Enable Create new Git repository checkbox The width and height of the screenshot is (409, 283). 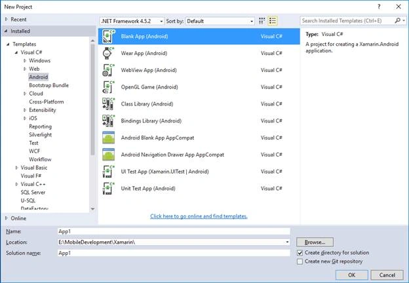click(300, 261)
